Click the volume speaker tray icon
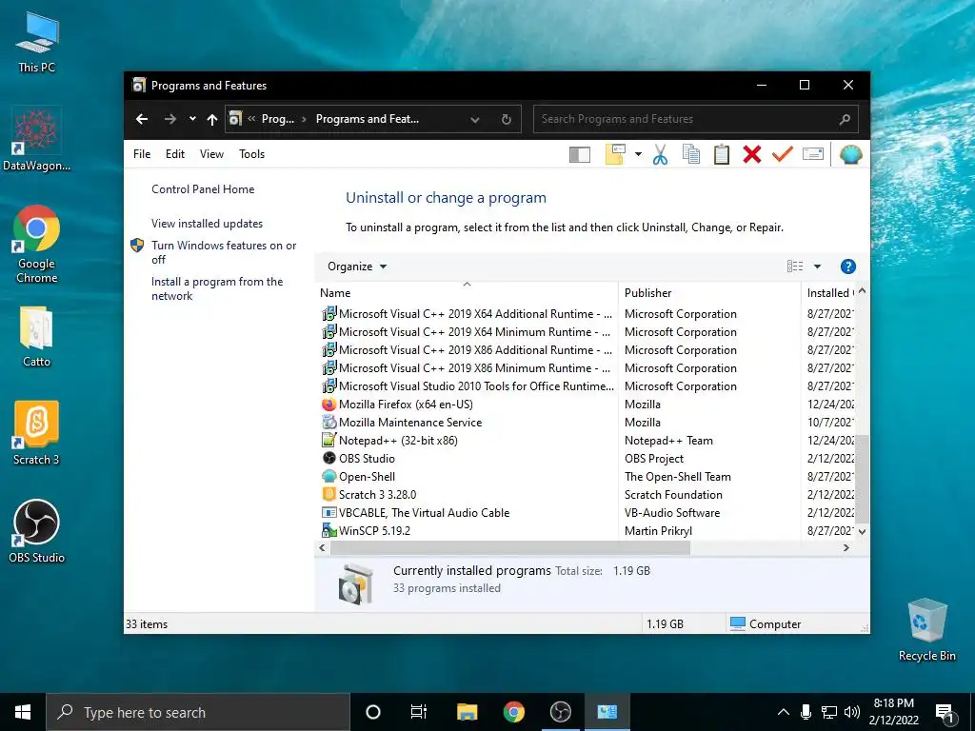 click(851, 712)
